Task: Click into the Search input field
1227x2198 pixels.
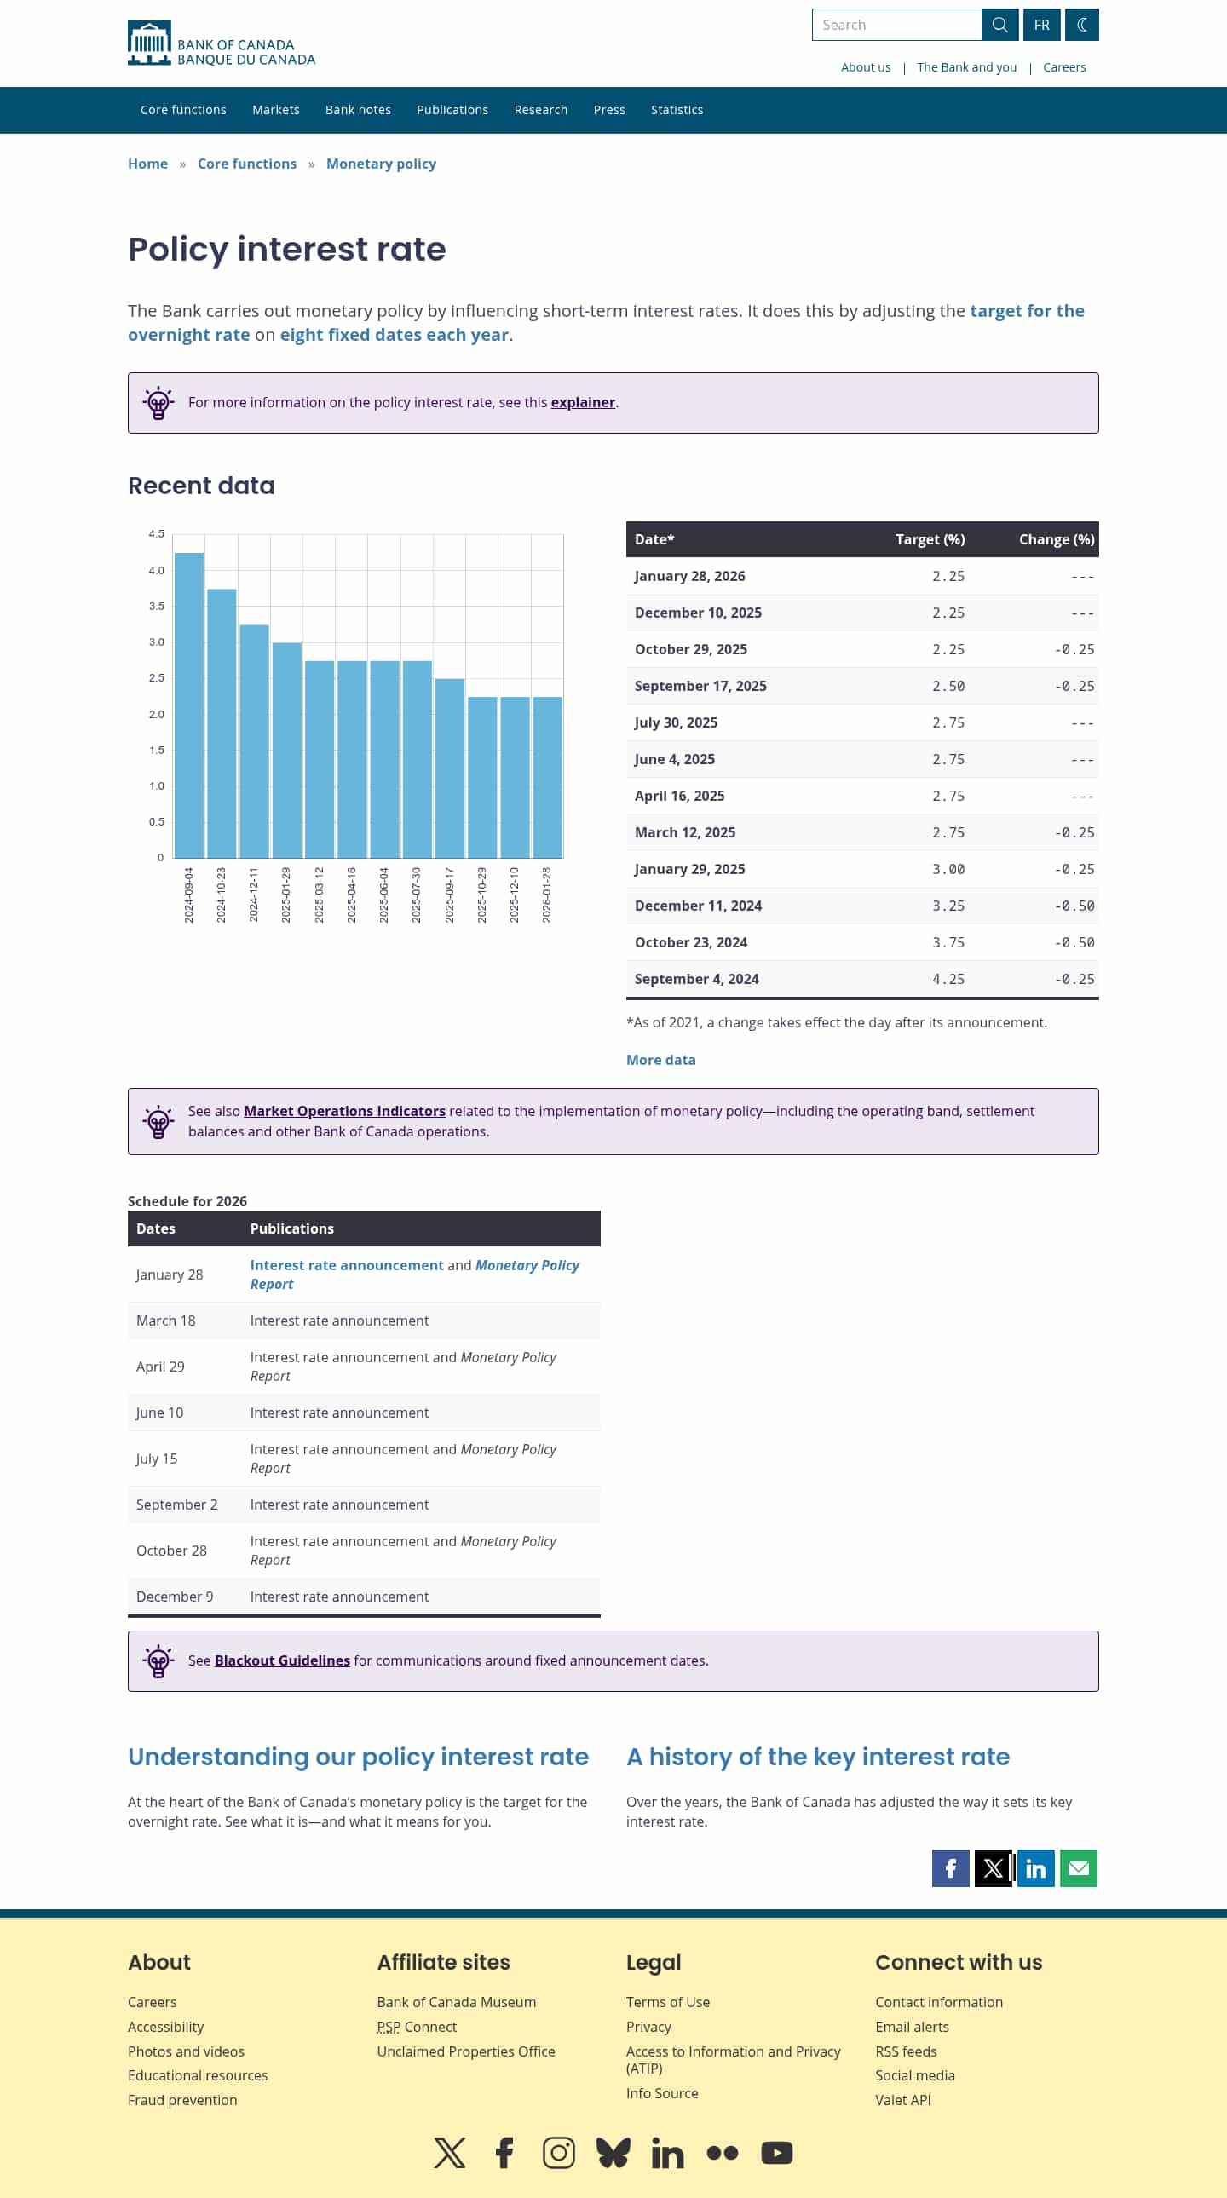Action: click(896, 25)
